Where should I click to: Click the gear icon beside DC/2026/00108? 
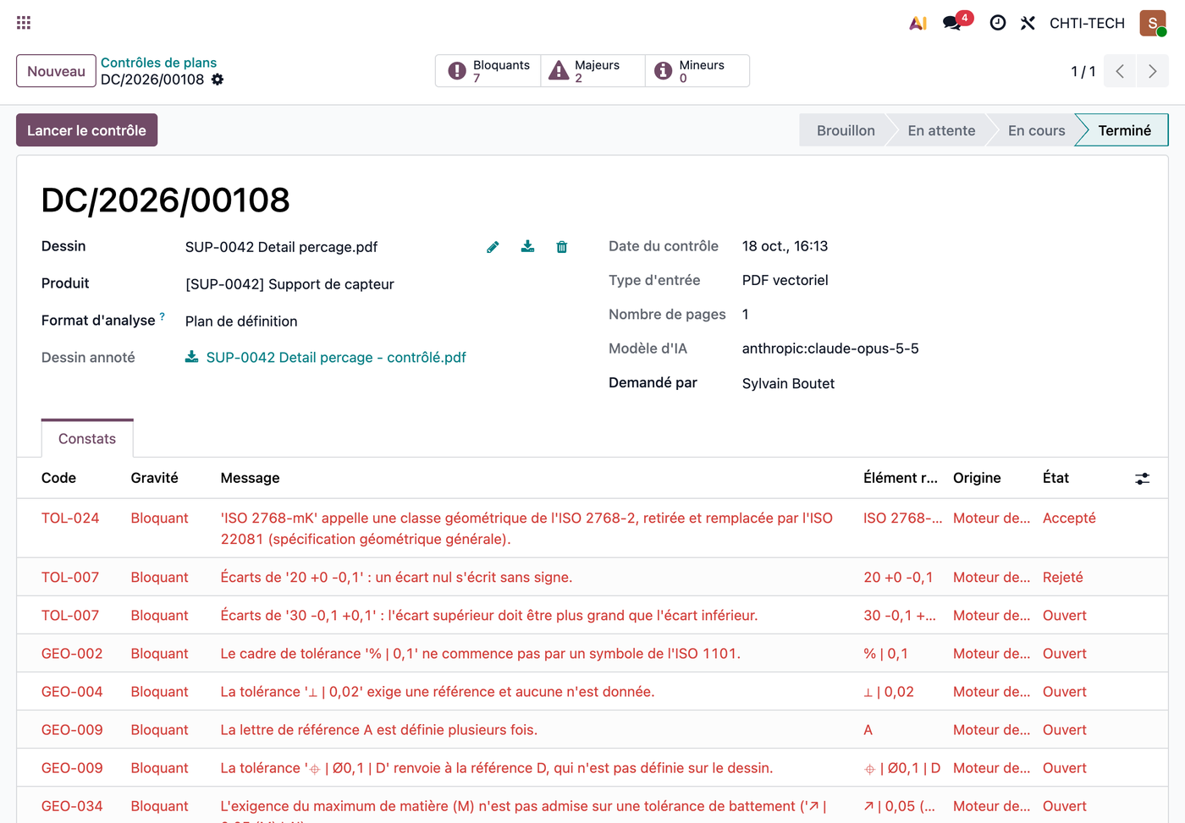(x=218, y=80)
